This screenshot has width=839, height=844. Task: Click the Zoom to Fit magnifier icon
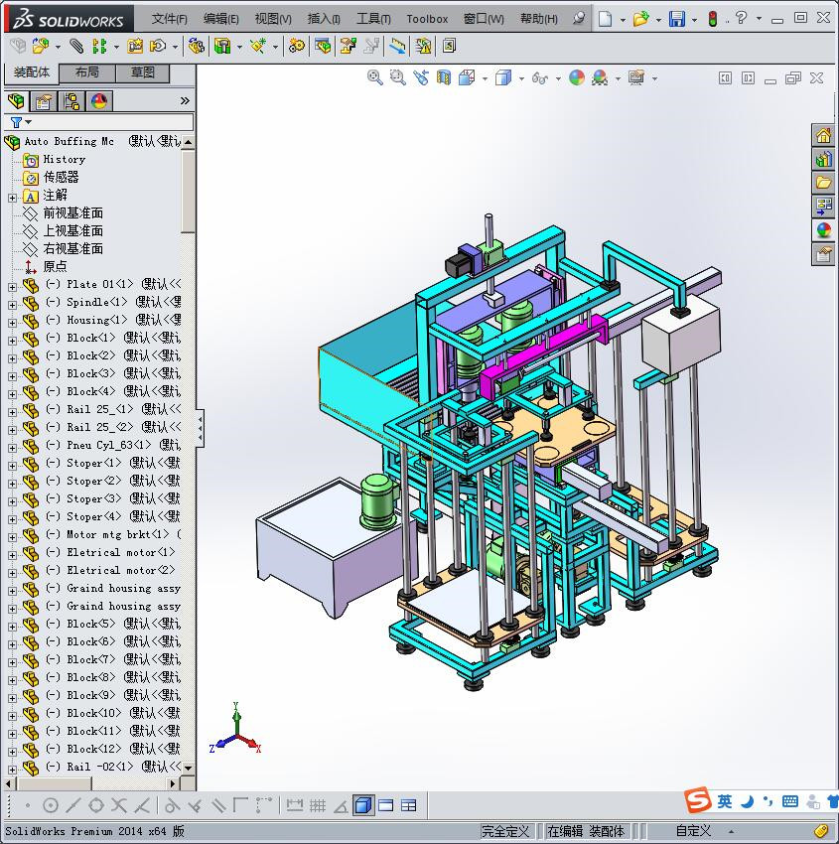[374, 78]
